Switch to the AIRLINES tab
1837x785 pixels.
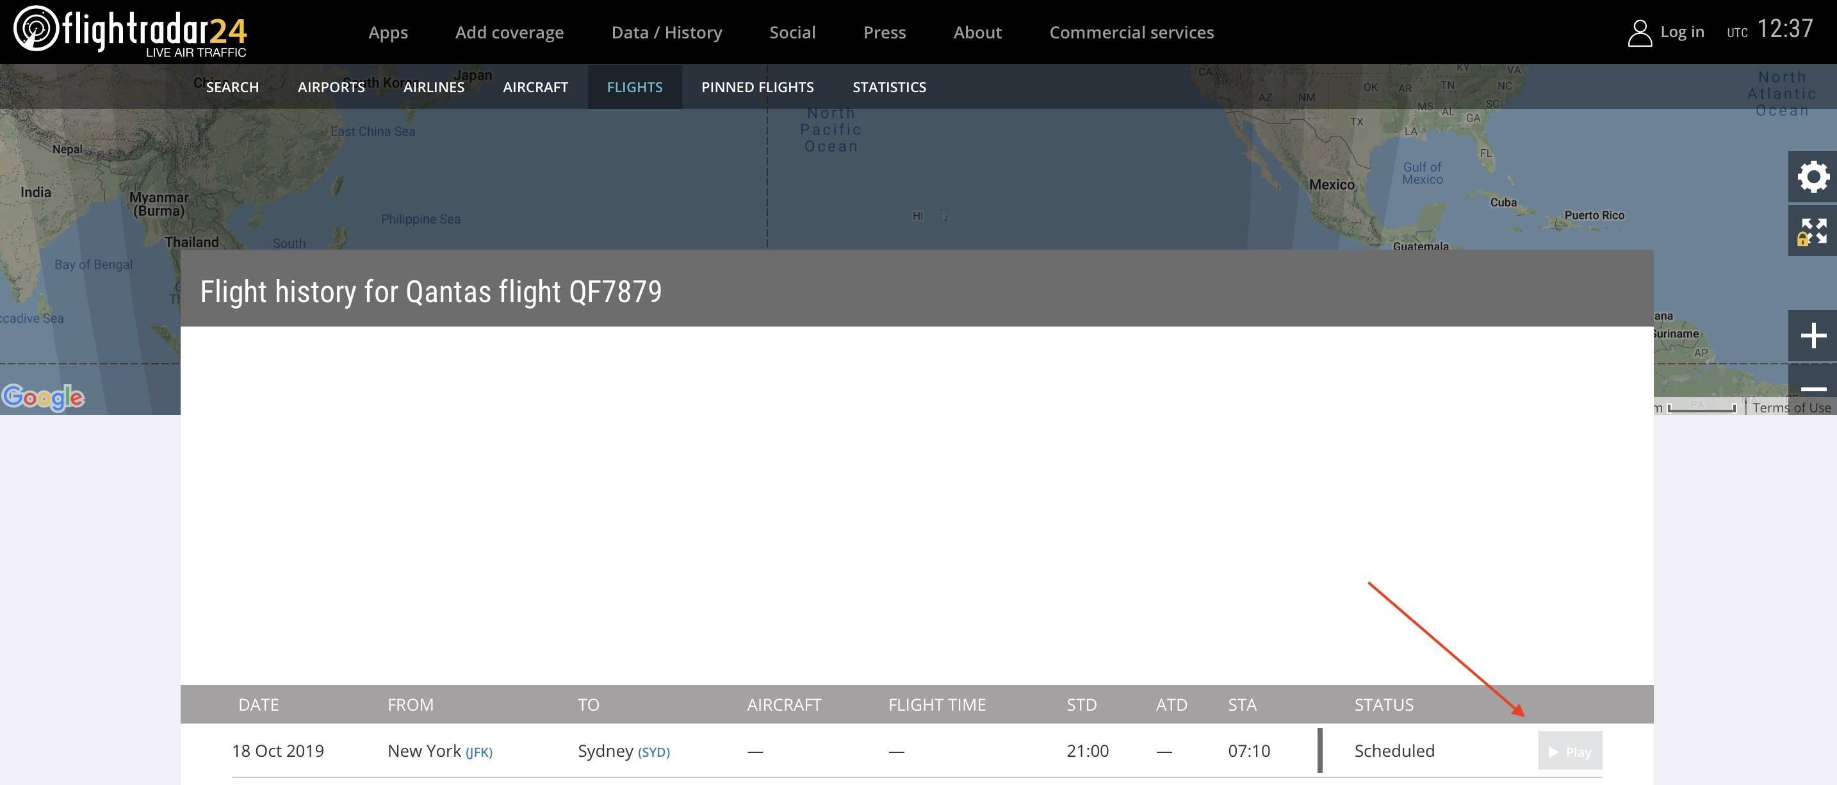434,87
